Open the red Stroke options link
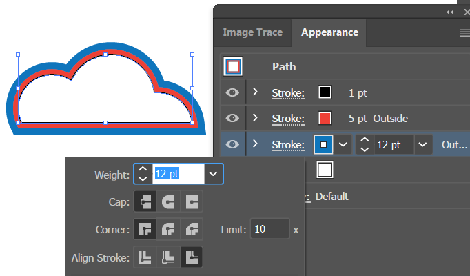The image size is (470, 276). [x=288, y=119]
